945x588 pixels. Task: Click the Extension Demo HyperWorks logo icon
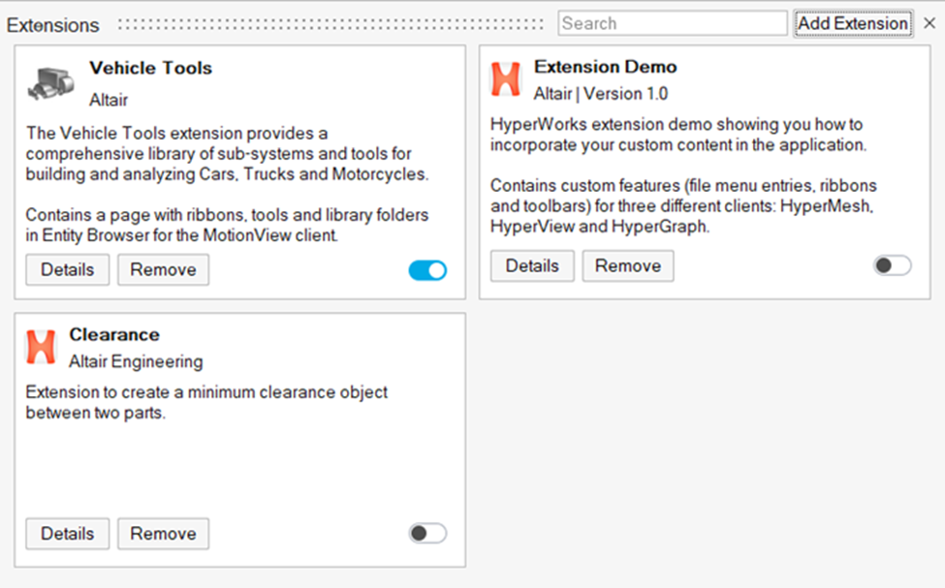[506, 78]
